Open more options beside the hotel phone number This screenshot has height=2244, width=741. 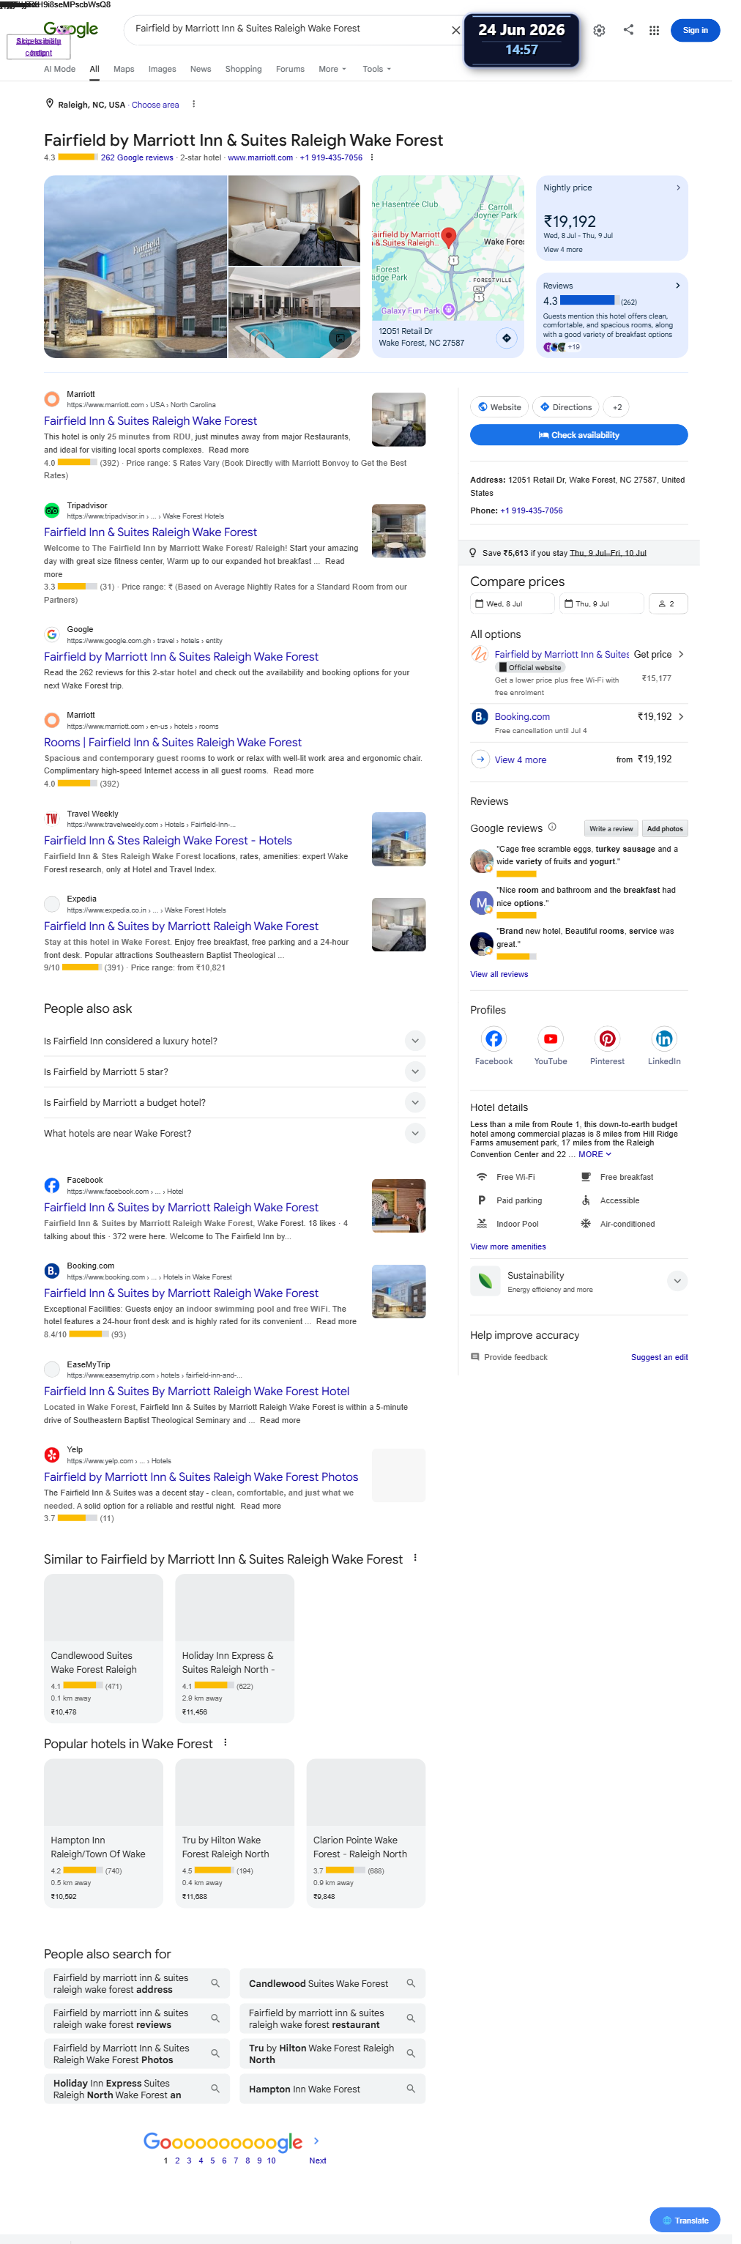372,157
